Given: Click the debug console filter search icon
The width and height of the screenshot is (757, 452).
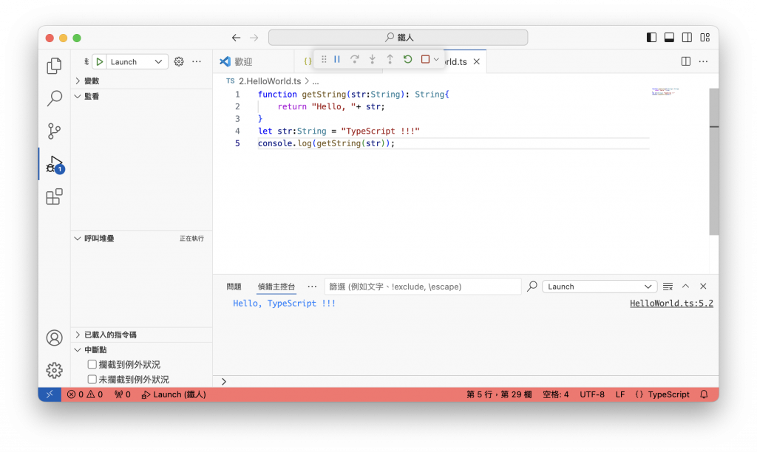Looking at the screenshot, I should (x=532, y=287).
